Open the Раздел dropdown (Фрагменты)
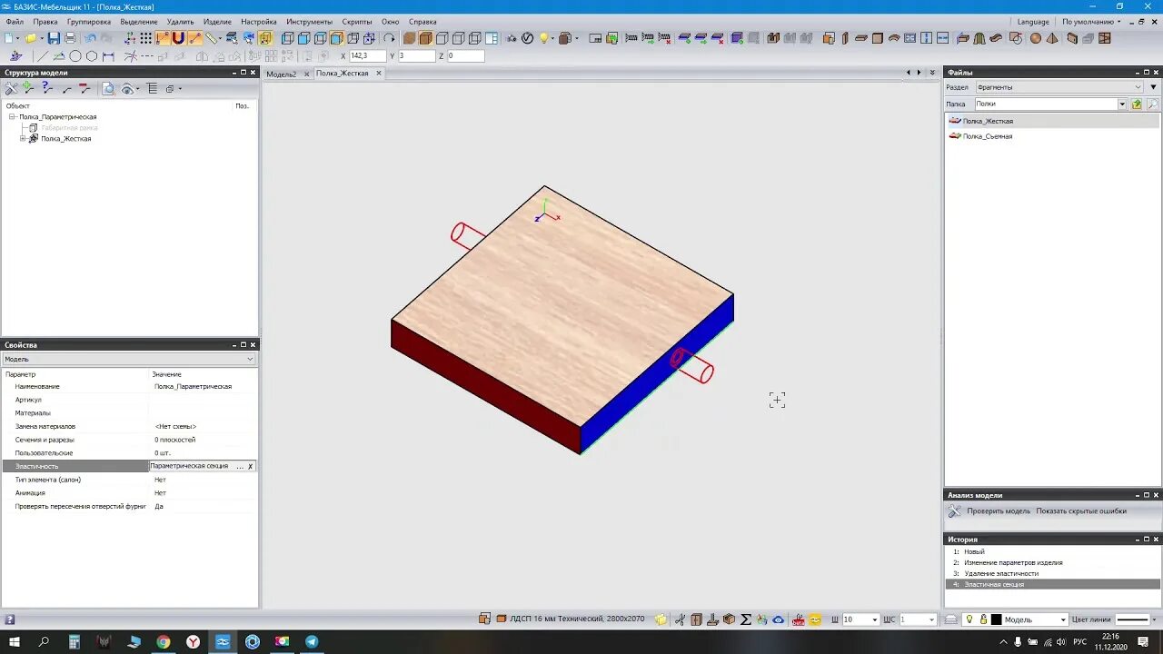 point(1059,87)
